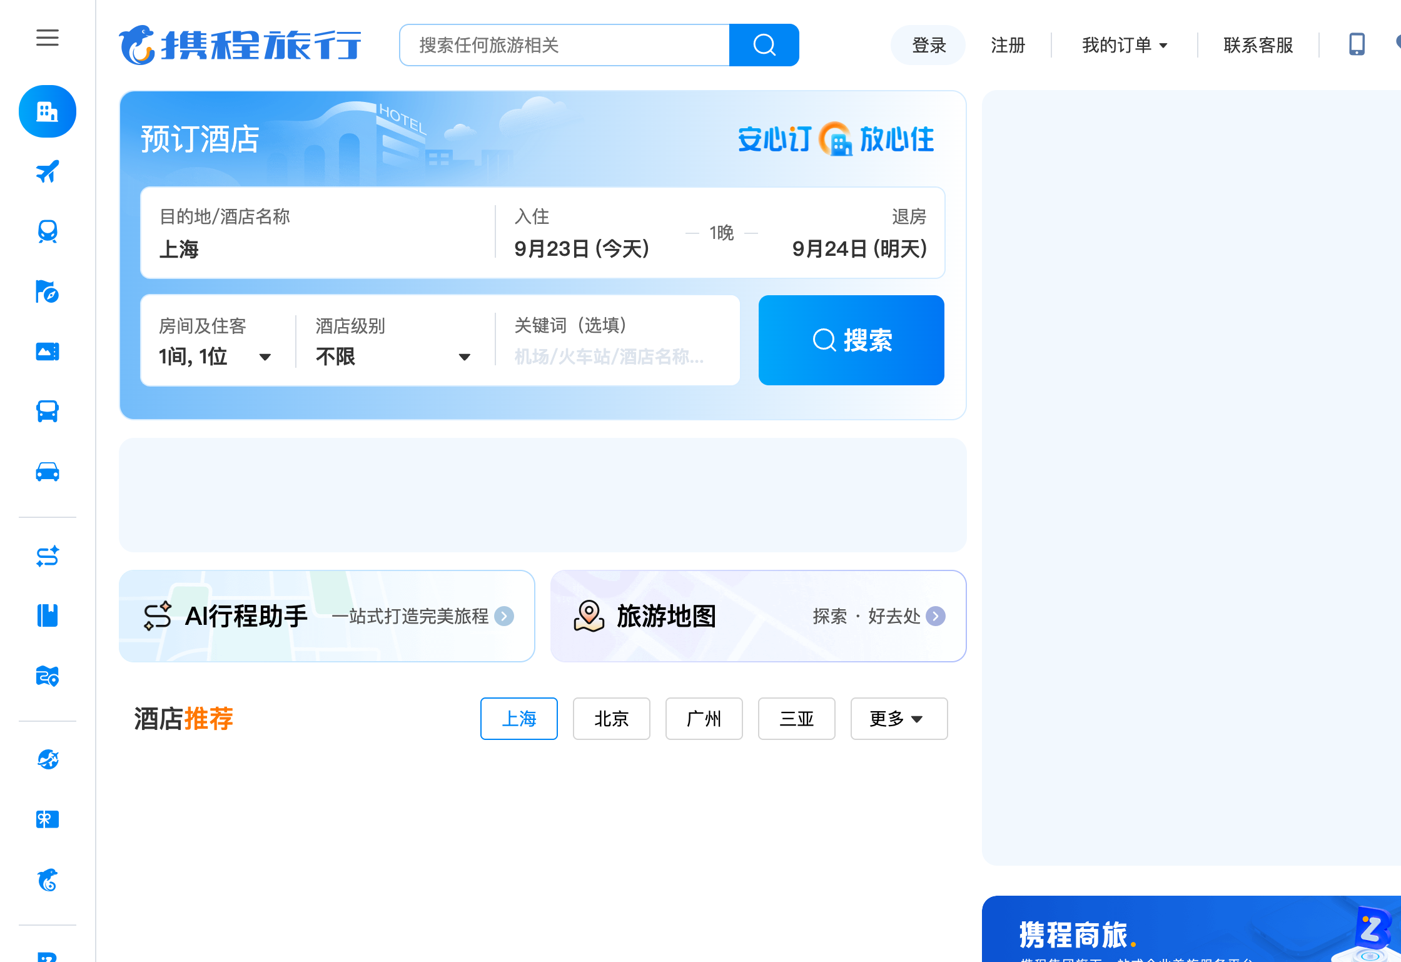Select the 广州 city tab
This screenshot has width=1401, height=962.
point(704,719)
